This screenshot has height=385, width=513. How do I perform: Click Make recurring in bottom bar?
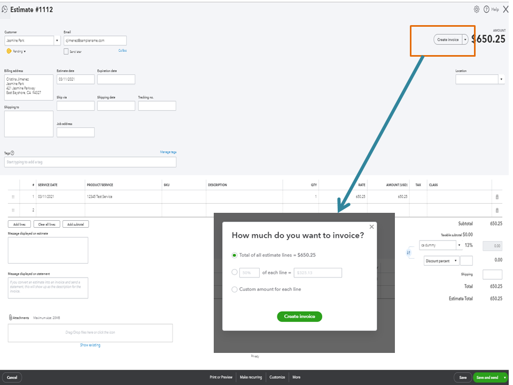pyautogui.click(x=251, y=377)
